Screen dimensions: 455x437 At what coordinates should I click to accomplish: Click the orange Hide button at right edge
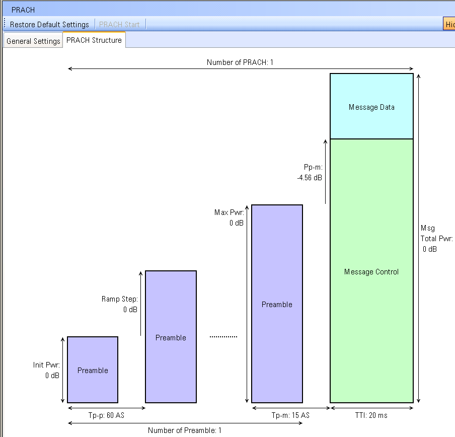[449, 24]
